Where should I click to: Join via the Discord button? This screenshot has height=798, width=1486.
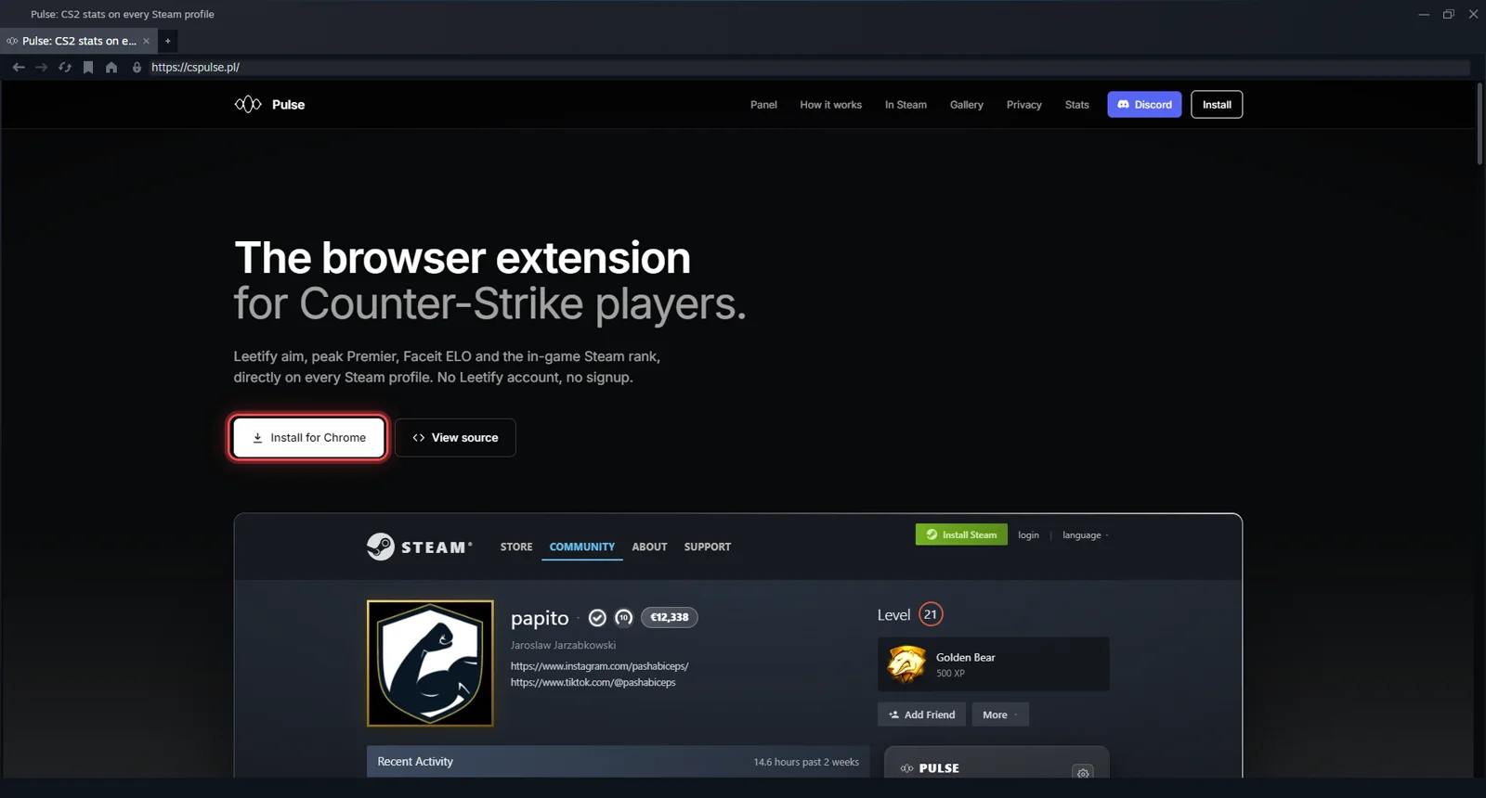[x=1144, y=104]
